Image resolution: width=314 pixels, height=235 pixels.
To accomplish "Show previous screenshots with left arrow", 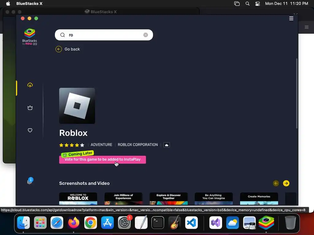I will click(x=276, y=183).
